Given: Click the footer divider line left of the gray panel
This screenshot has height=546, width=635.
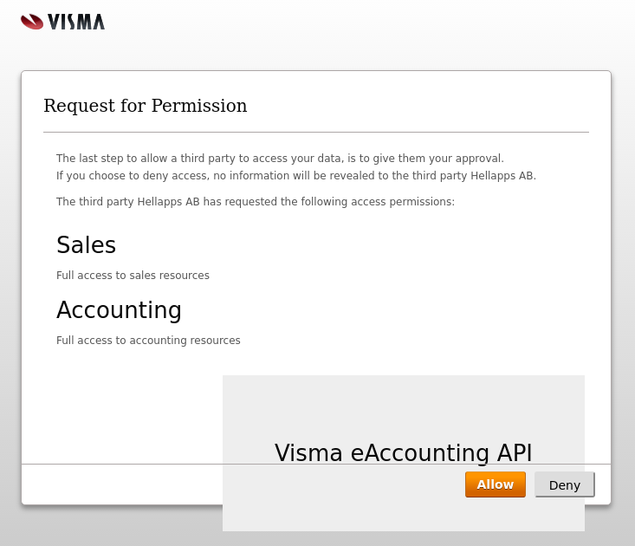Looking at the screenshot, I should (x=121, y=464).
